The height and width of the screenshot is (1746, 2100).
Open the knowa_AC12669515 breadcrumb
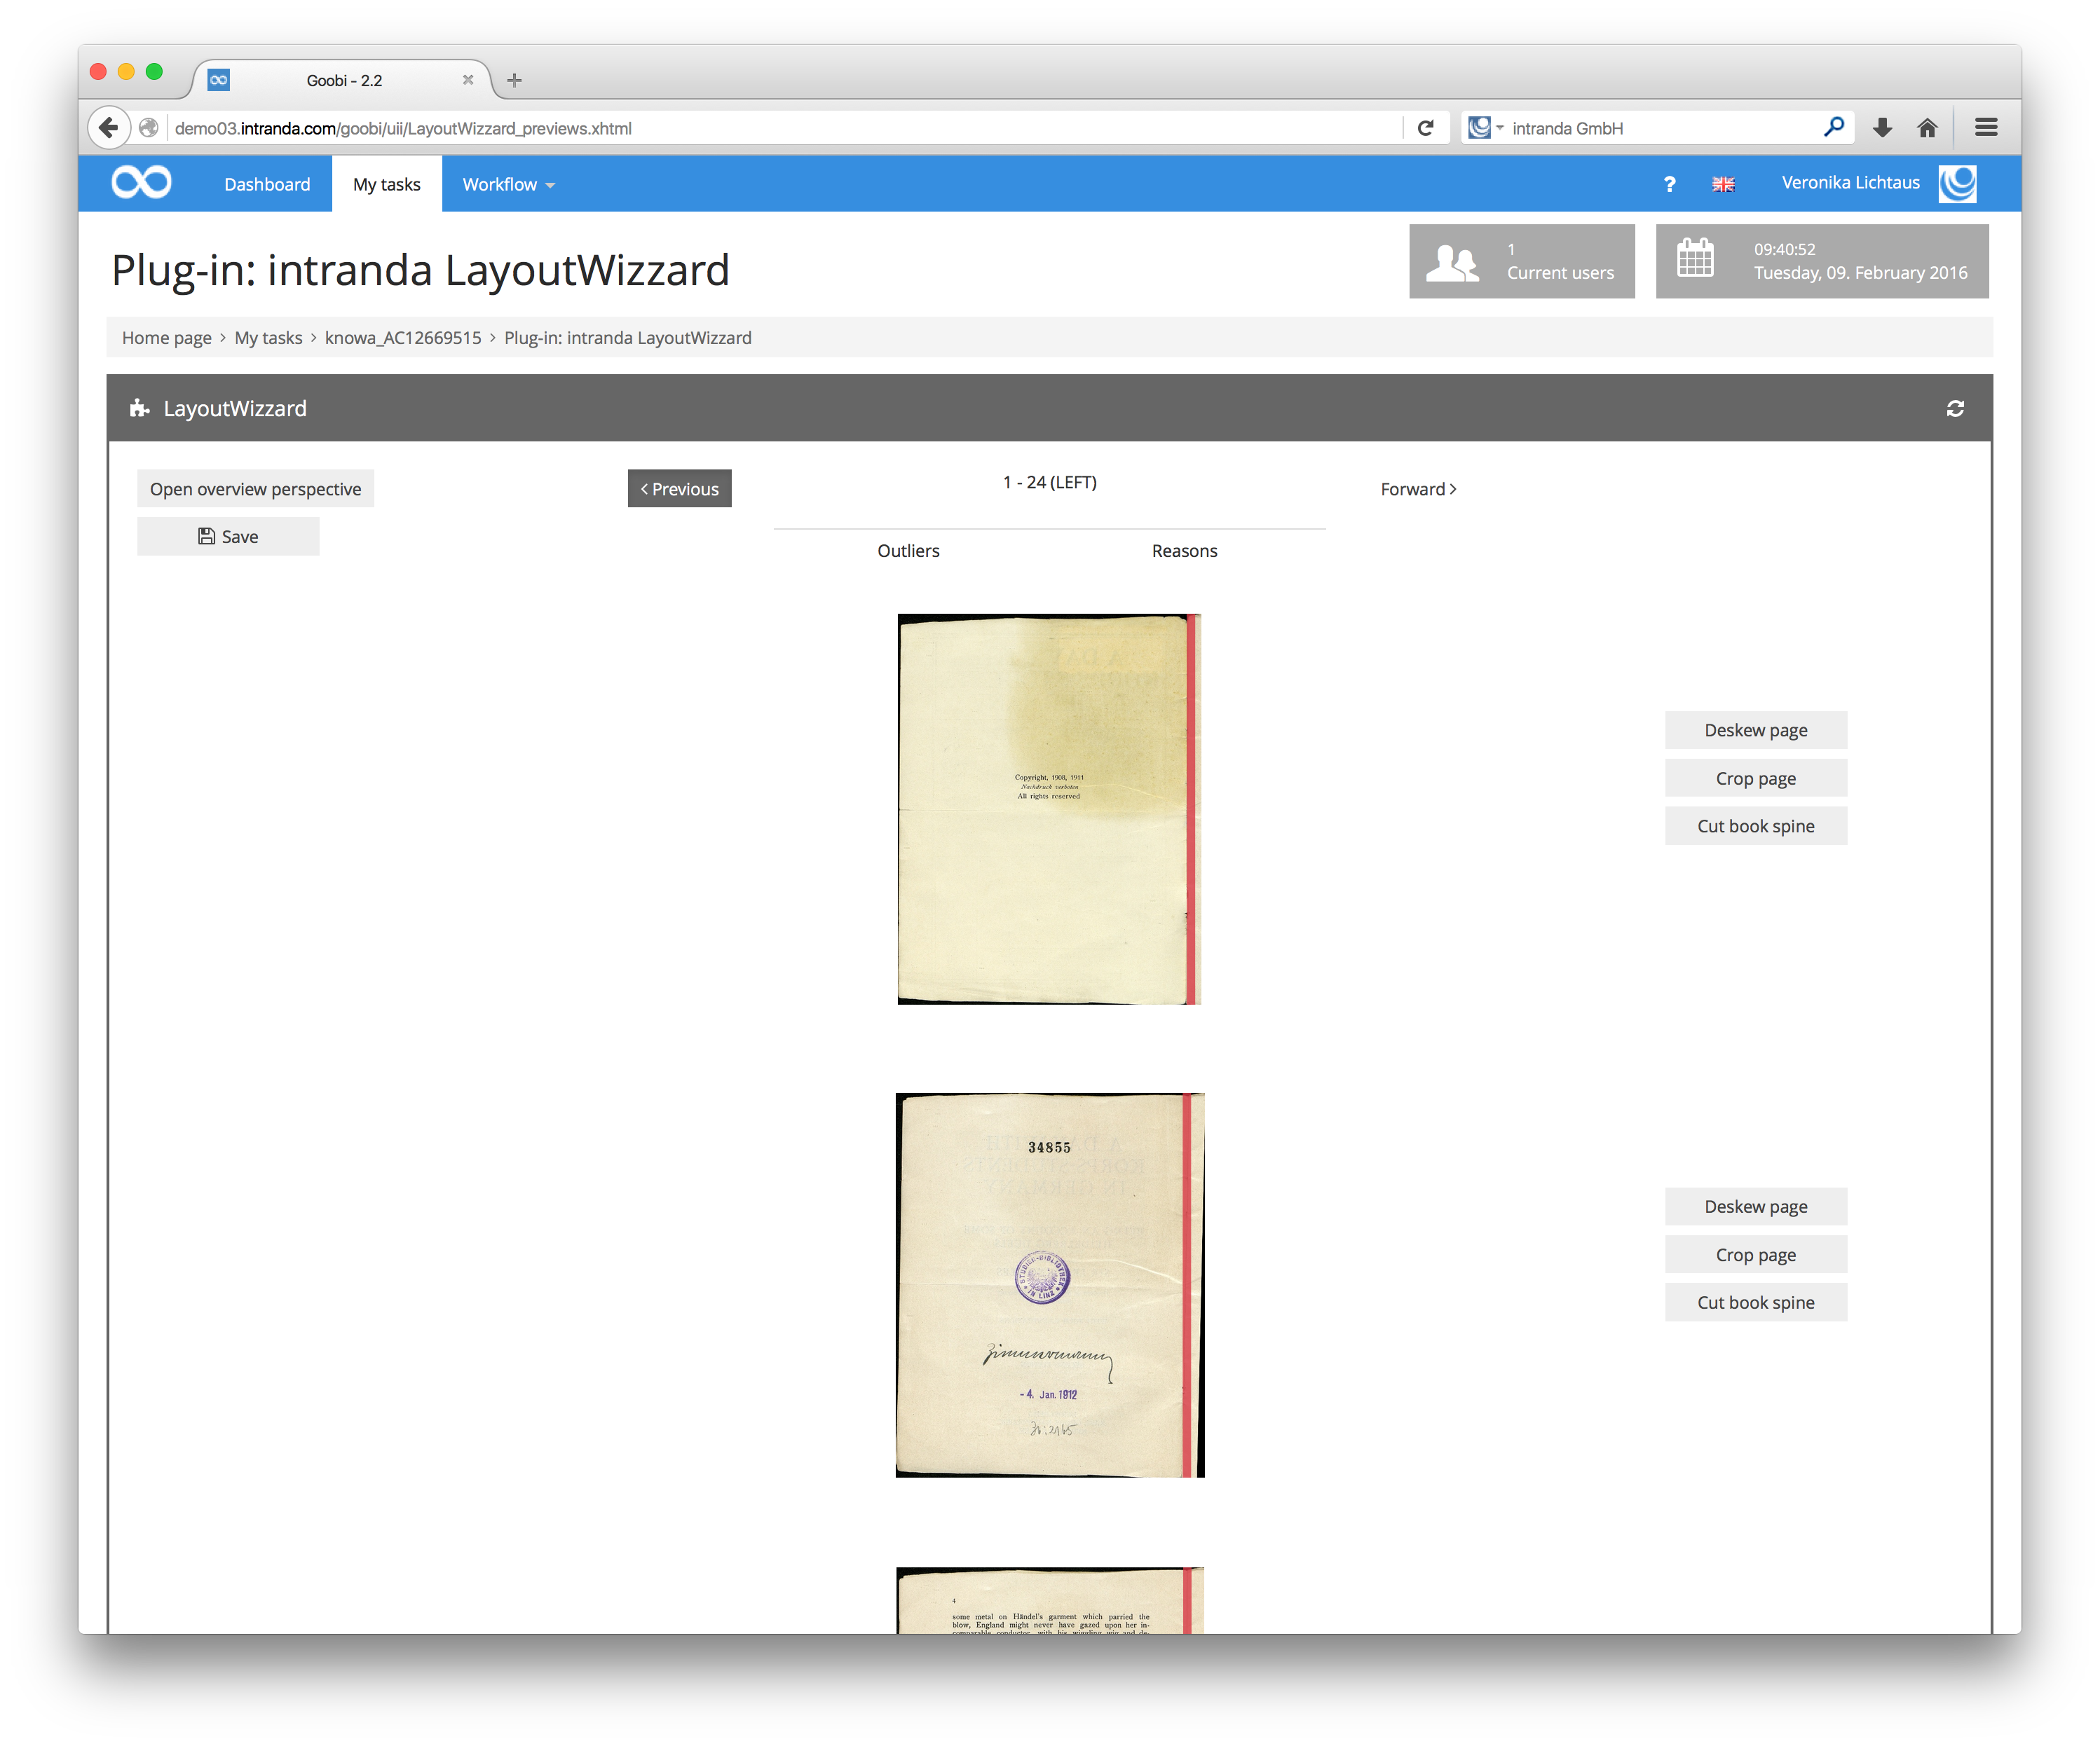403,338
